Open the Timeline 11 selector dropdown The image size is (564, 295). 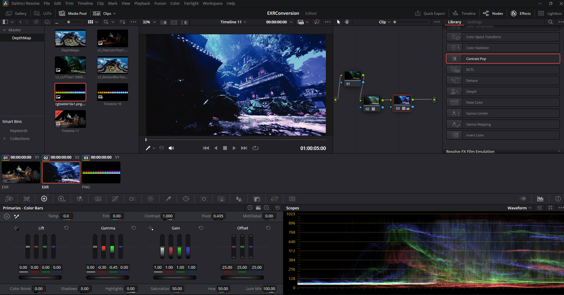click(233, 22)
